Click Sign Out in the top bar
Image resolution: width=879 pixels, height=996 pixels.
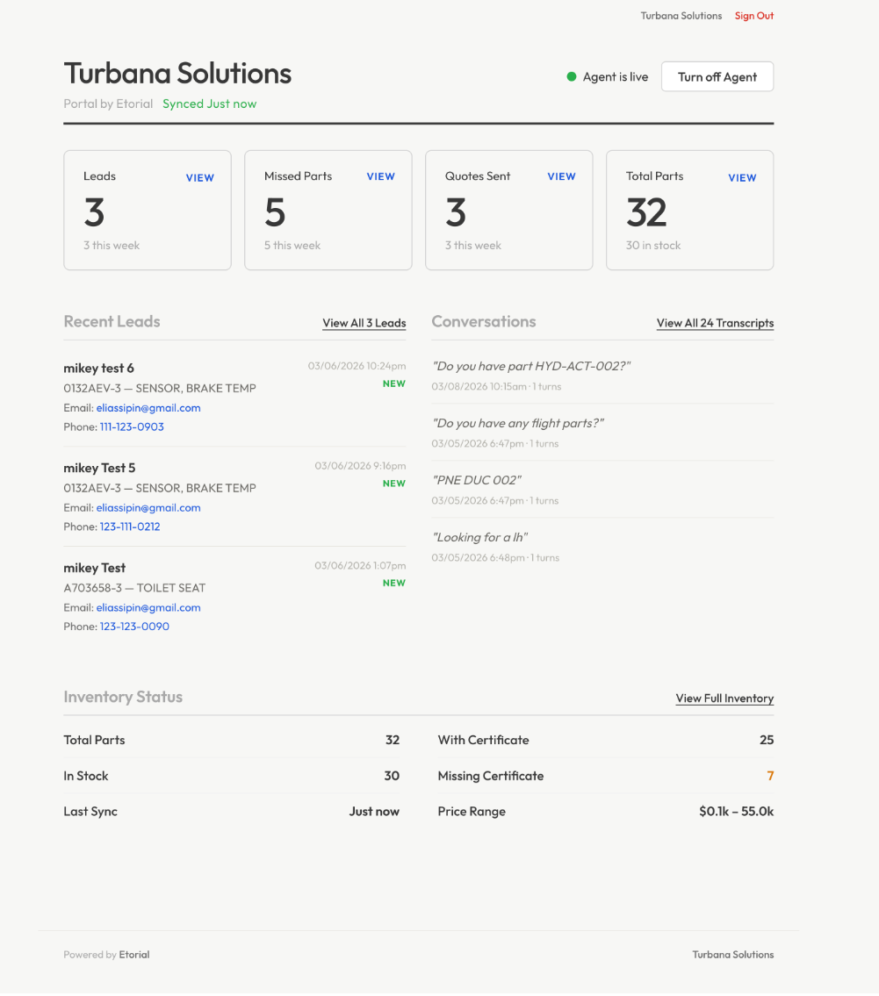tap(753, 15)
